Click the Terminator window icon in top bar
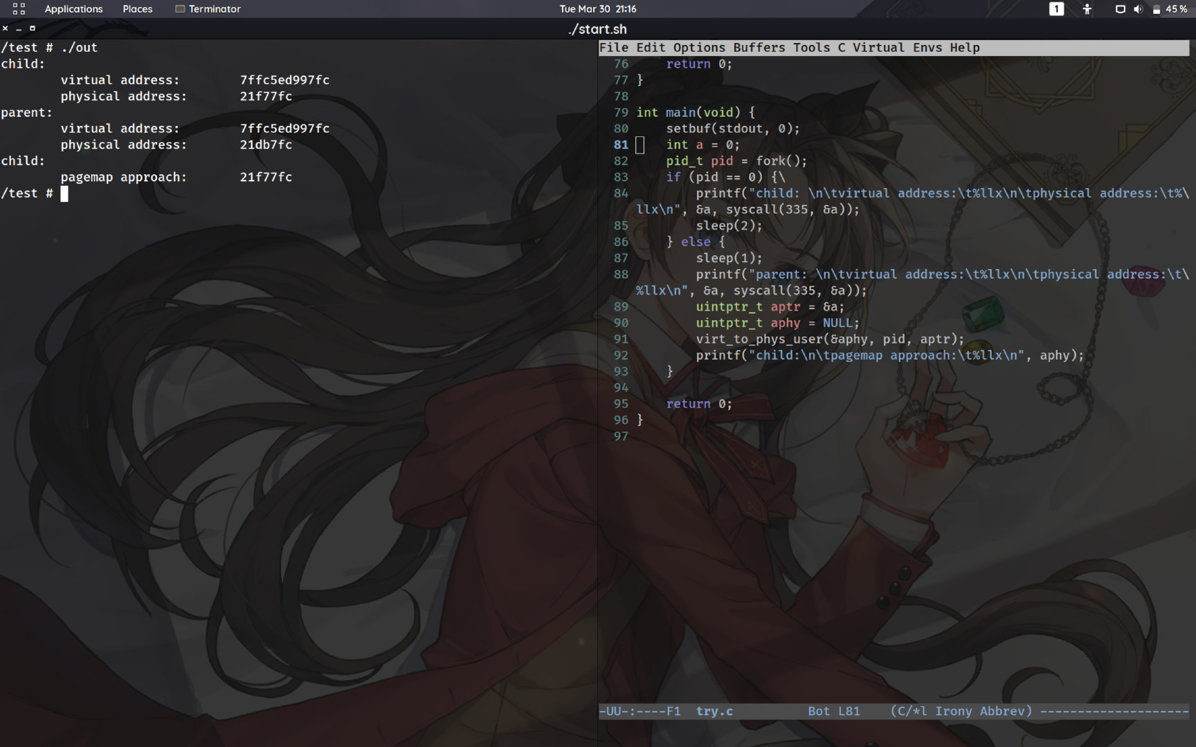 pos(180,9)
